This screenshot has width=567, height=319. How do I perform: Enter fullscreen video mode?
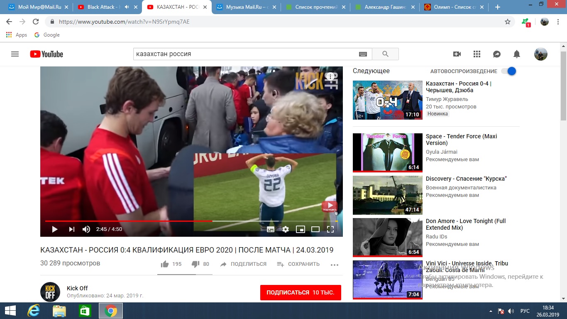pos(330,229)
